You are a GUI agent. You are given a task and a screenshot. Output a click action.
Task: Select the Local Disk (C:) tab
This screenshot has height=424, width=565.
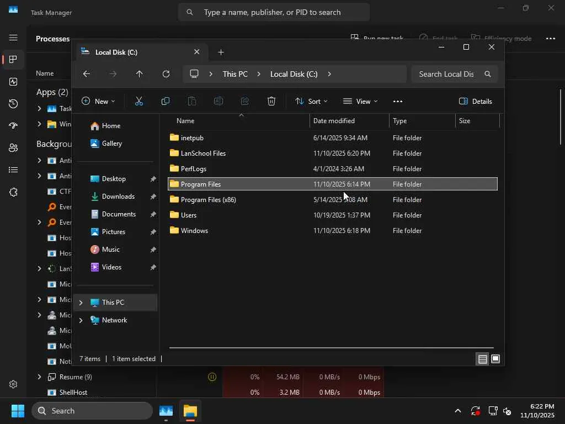[x=141, y=52]
